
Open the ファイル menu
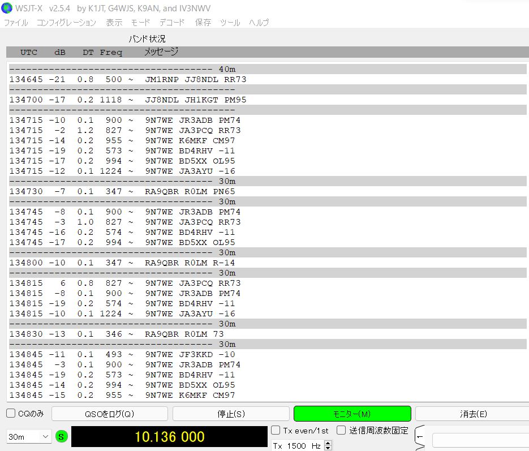tap(16, 23)
